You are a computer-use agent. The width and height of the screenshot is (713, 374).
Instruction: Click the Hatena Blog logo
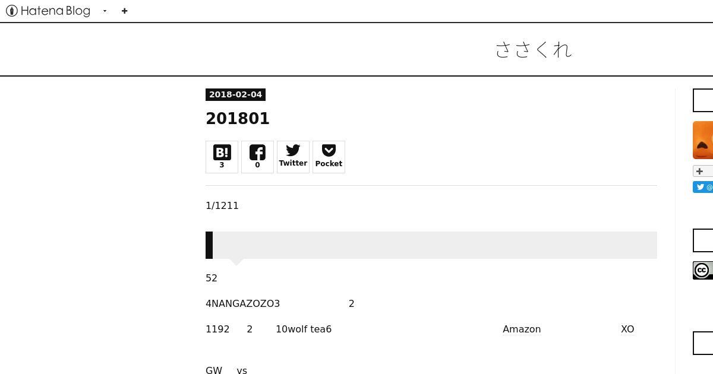tap(48, 11)
